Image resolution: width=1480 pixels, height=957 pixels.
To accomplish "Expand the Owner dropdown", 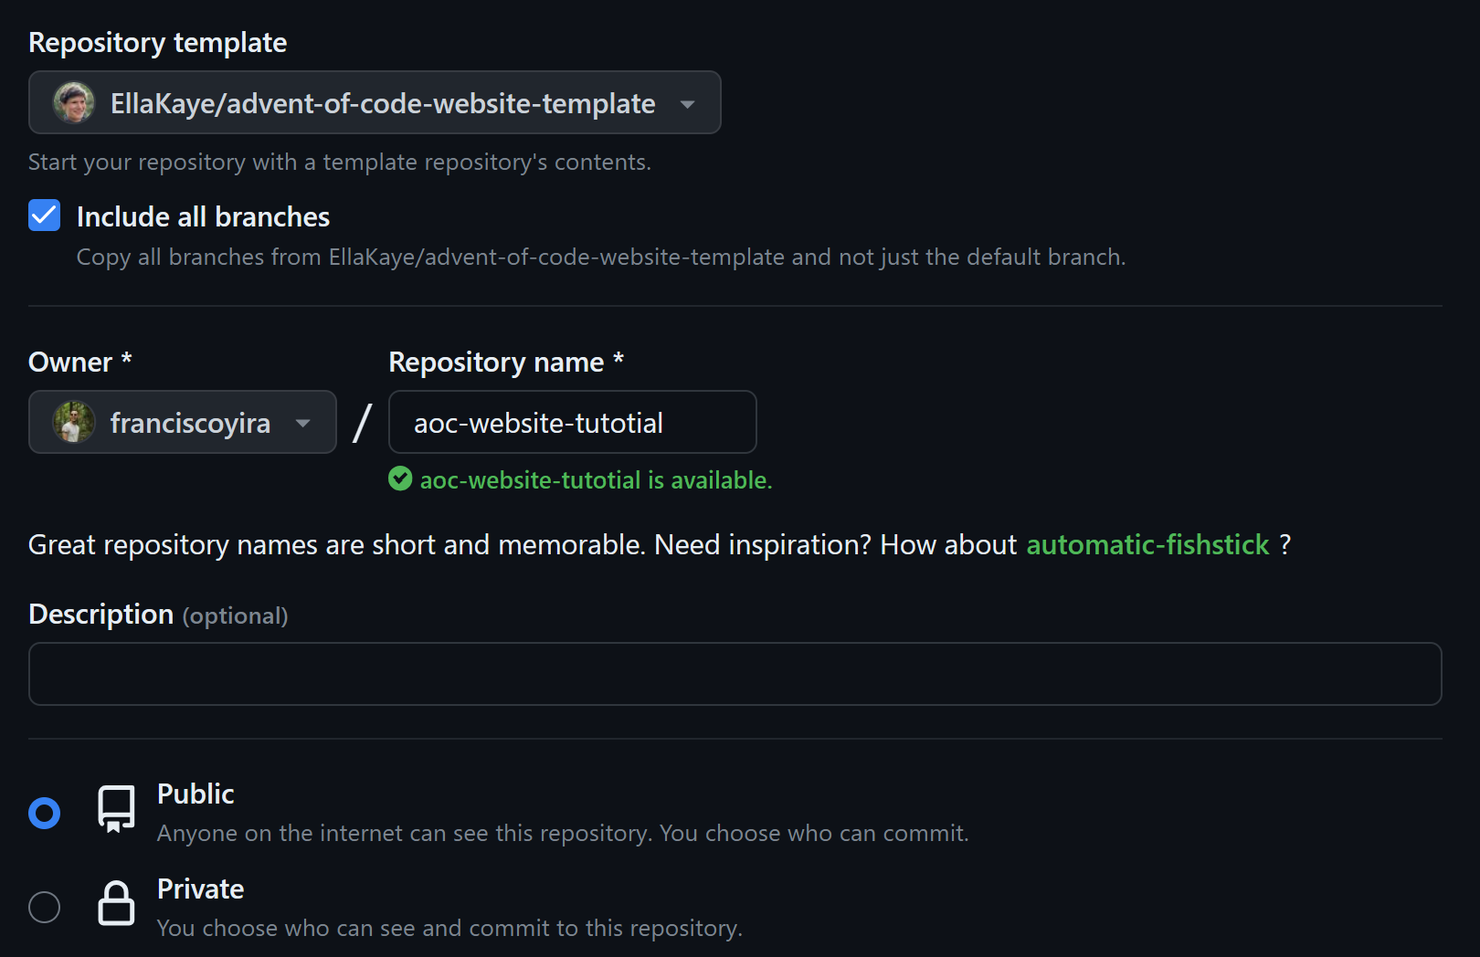I will 183,423.
